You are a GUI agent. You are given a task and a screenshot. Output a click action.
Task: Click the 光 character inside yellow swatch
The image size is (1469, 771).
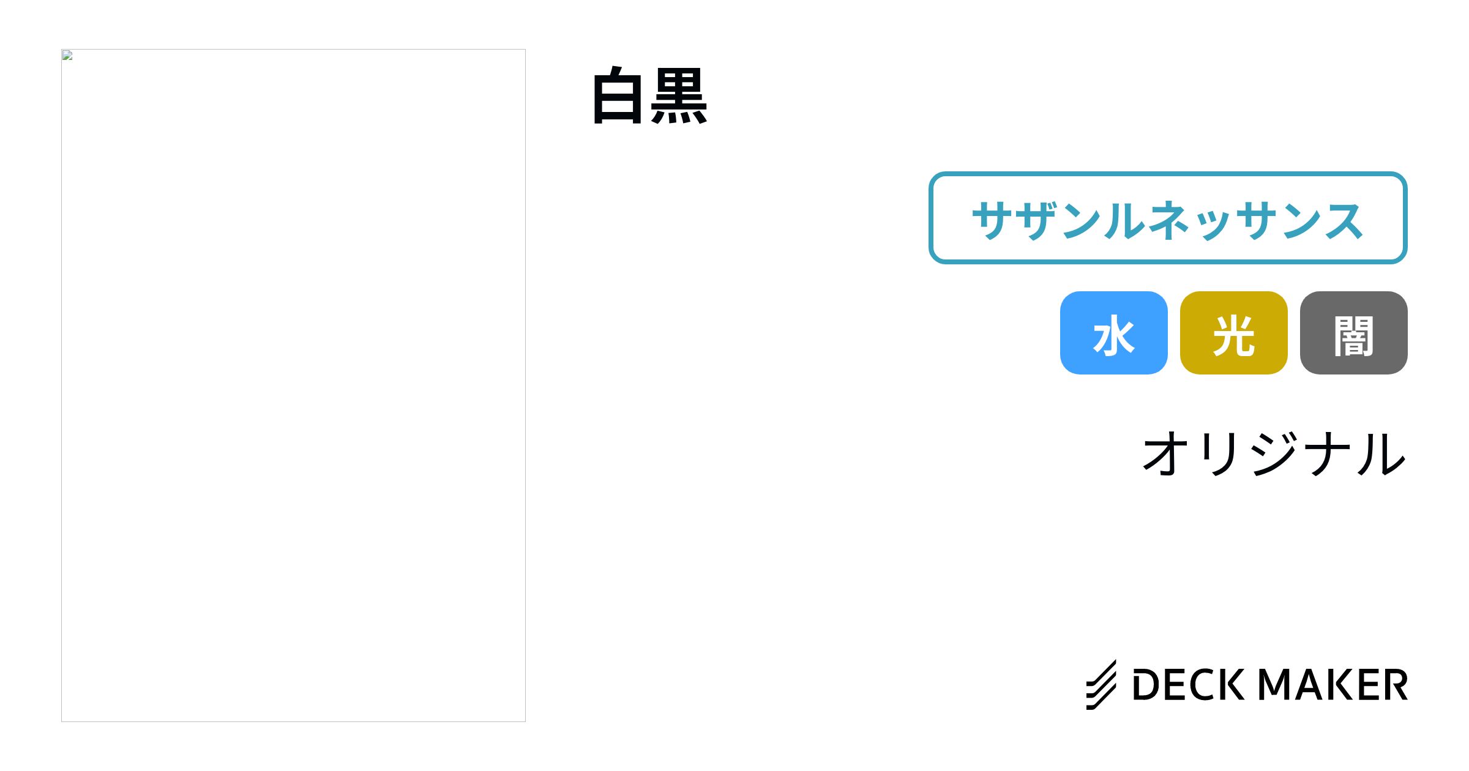click(x=1233, y=335)
